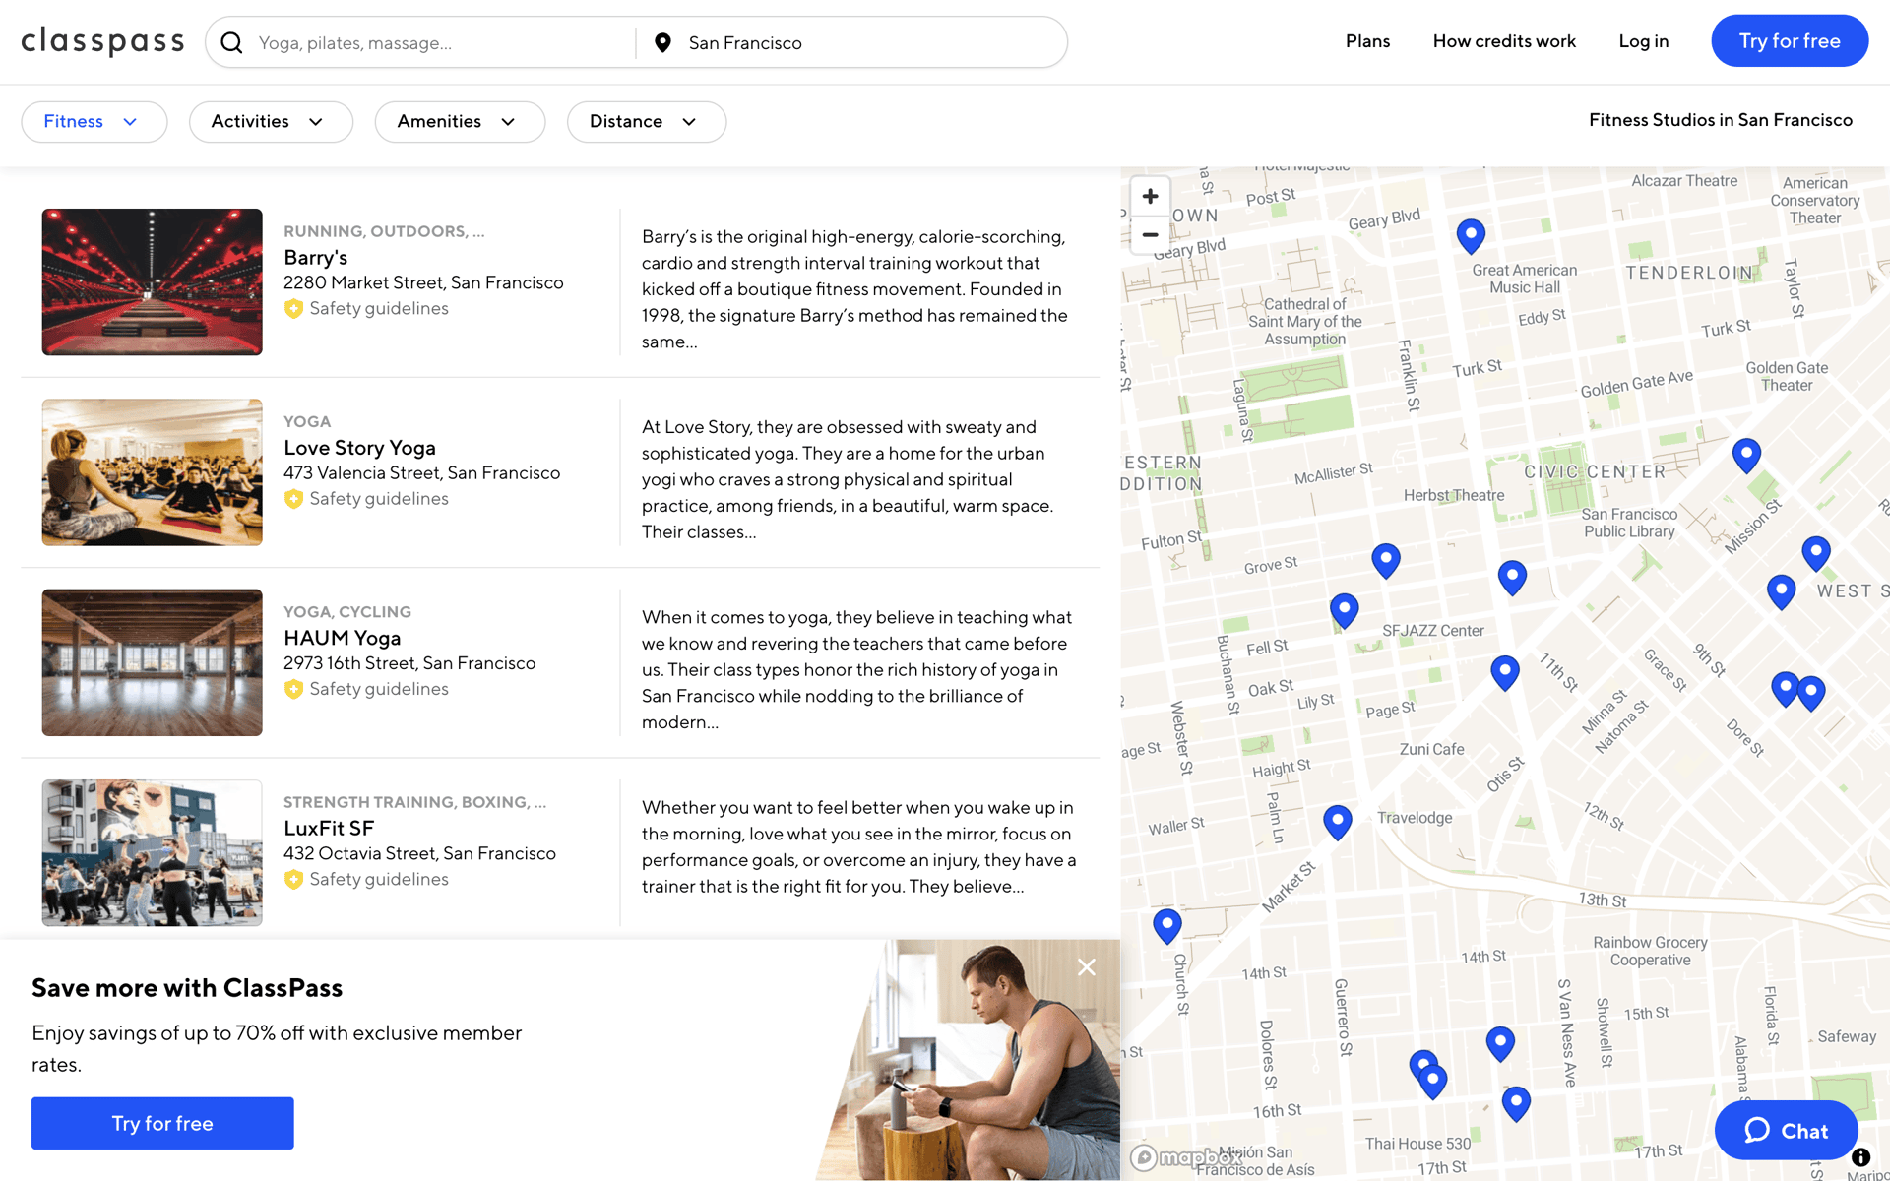Viewport: 1890px width, 1181px height.
Task: Click Barry's Safety guidelines text
Action: pyautogui.click(x=379, y=308)
